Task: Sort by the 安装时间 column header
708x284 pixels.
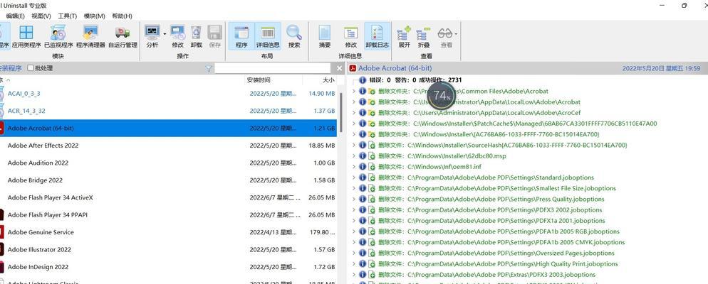Action: (x=259, y=80)
